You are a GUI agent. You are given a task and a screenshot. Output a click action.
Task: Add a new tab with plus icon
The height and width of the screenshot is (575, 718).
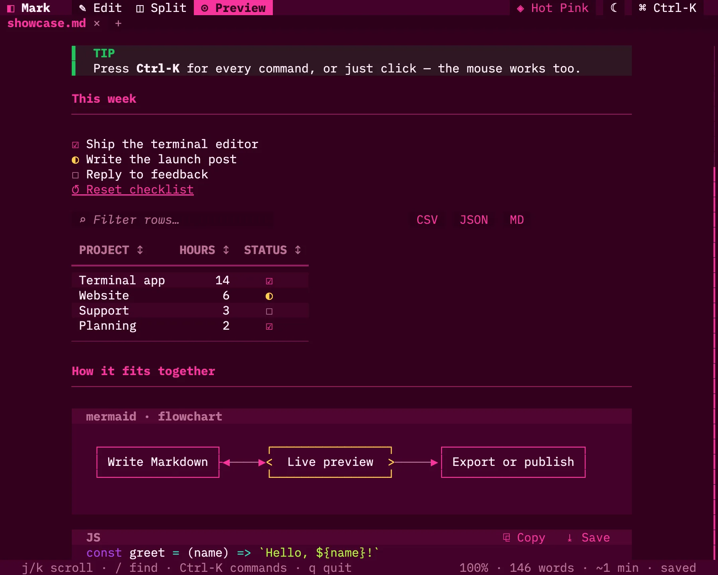[118, 23]
